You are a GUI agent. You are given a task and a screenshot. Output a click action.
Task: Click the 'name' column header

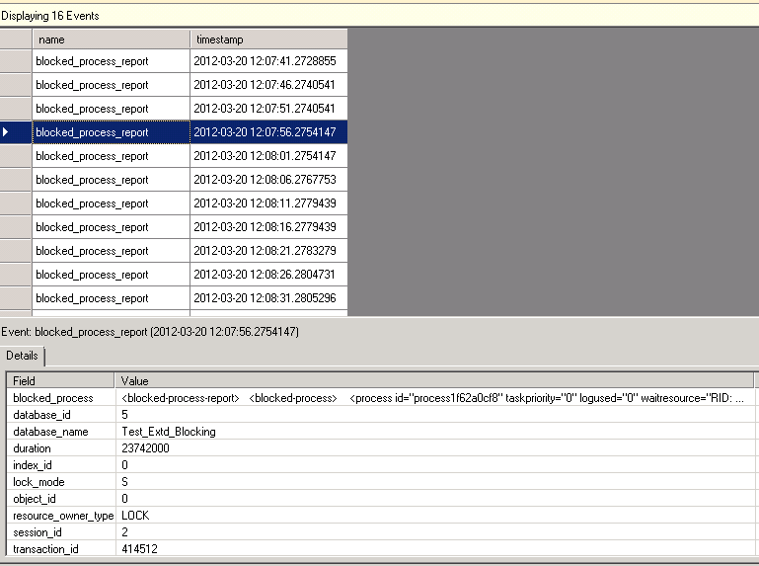(x=111, y=40)
